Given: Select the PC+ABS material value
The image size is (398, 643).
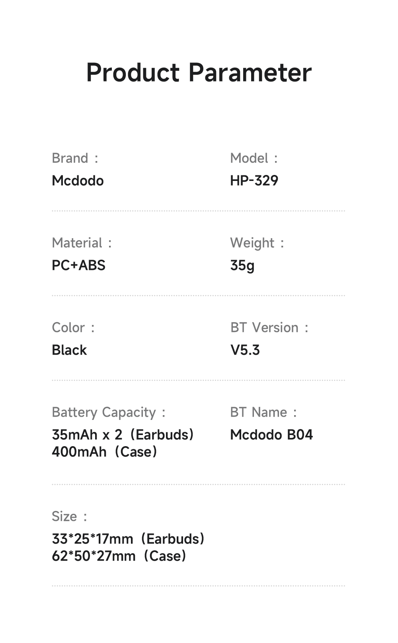Looking at the screenshot, I should coord(78,266).
